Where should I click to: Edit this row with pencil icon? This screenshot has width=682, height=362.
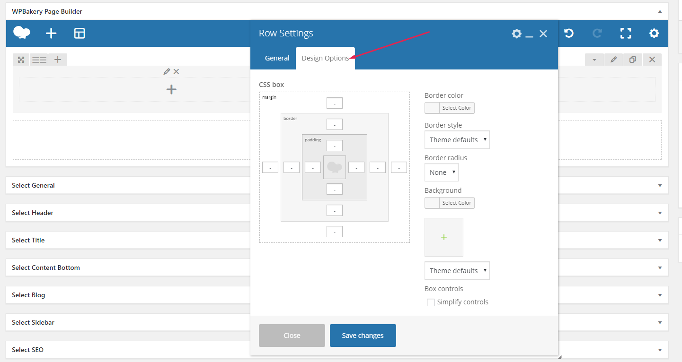tap(613, 60)
